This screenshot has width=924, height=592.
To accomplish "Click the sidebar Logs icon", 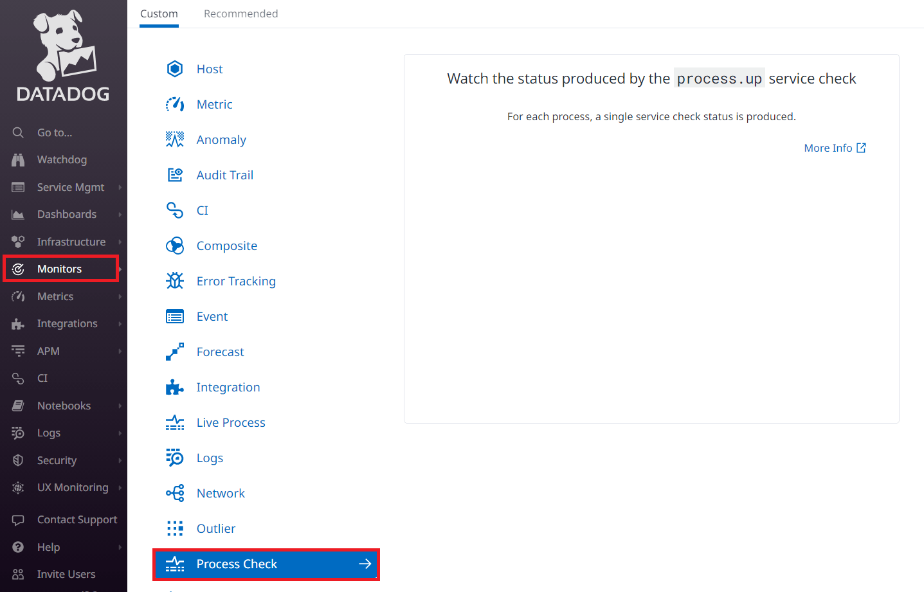I will coord(18,433).
